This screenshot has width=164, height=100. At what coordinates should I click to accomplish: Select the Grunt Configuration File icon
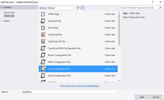[x=43, y=76]
